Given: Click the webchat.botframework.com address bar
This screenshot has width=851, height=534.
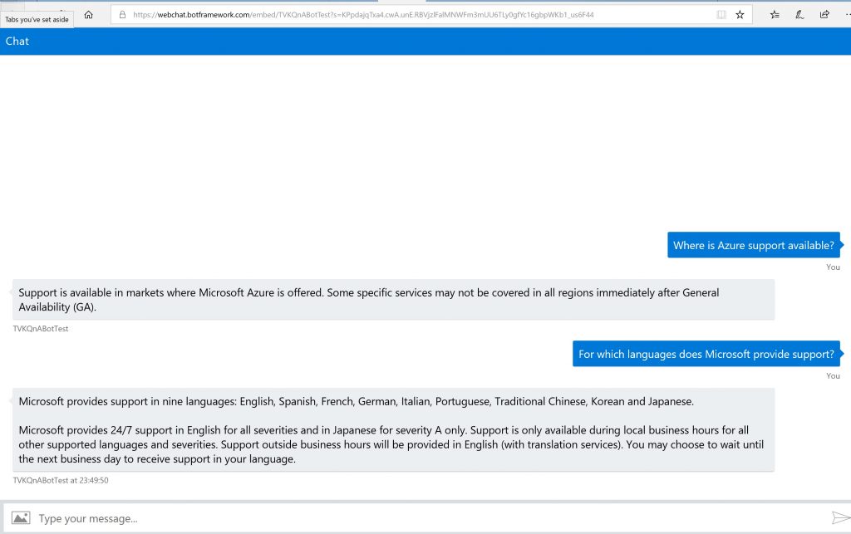Looking at the screenshot, I should tap(374, 14).
